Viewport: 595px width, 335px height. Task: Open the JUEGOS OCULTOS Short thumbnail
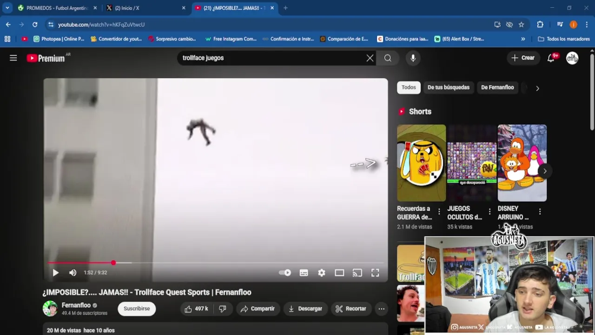(472, 163)
